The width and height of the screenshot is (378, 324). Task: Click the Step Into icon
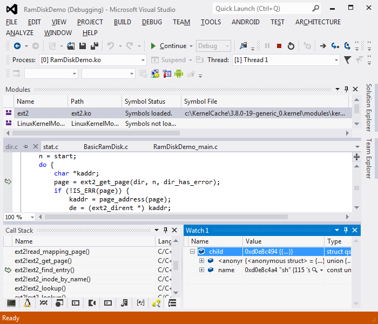click(x=335, y=46)
